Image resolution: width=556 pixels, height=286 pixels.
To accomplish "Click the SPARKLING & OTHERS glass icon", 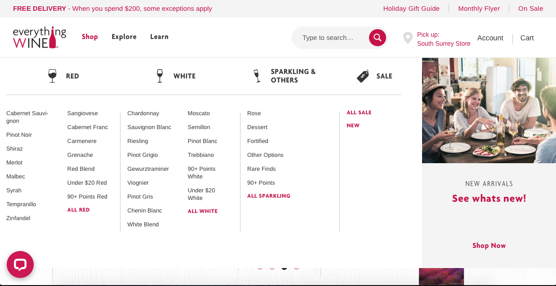I will point(257,75).
